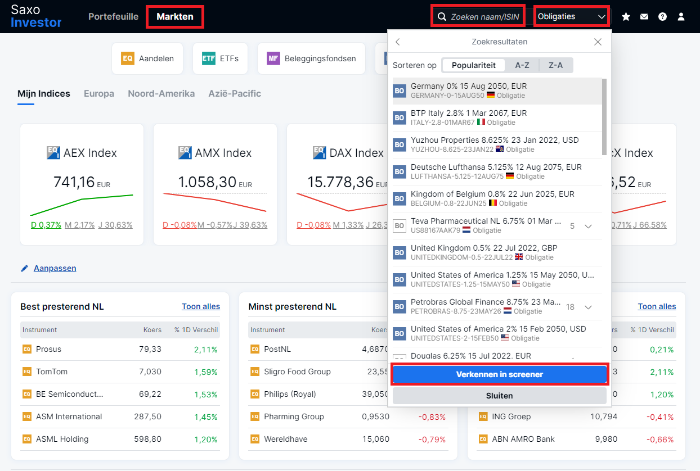
Task: Select the Azië-Pacific tab
Action: point(235,93)
